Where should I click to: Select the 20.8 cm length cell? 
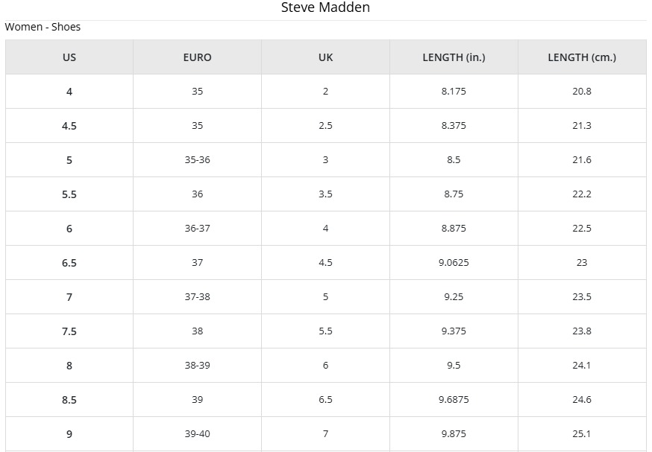point(582,92)
